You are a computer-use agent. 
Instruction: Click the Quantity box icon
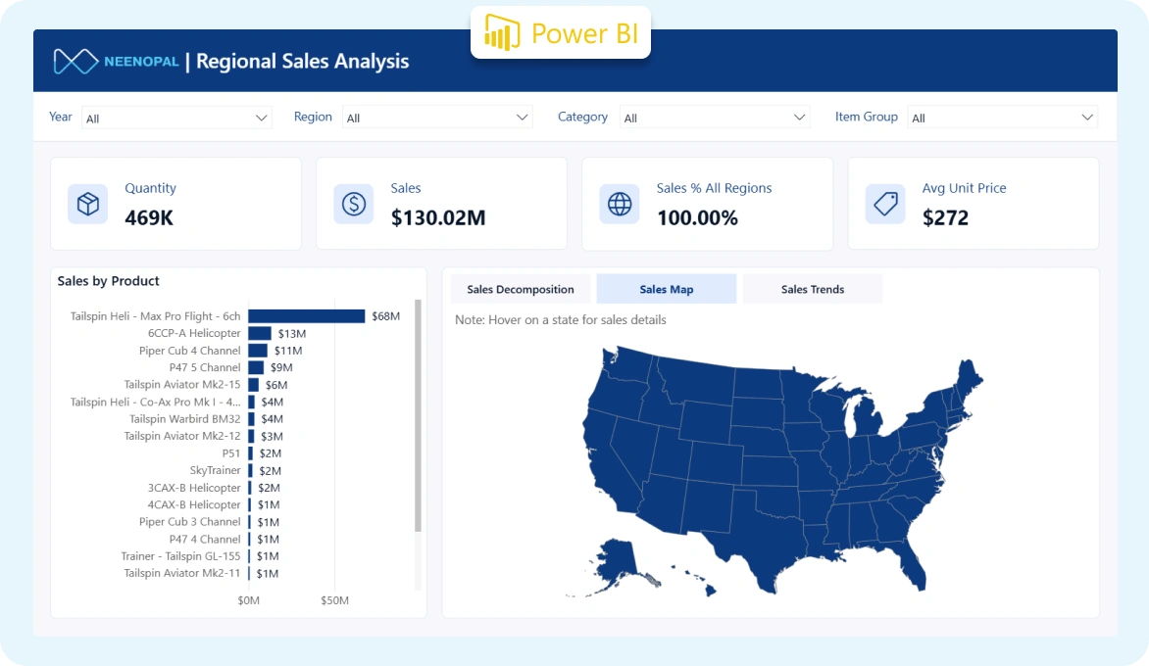click(88, 204)
